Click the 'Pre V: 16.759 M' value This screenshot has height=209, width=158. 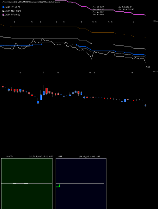(x=126, y=9)
